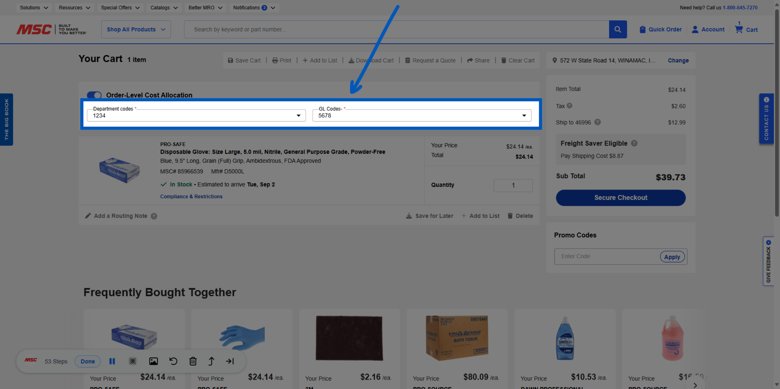Delete the glove item from cart
The height and width of the screenshot is (389, 780).
pos(520,216)
